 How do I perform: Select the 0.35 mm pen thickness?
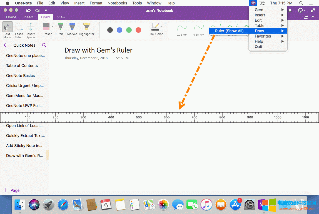(198, 30)
